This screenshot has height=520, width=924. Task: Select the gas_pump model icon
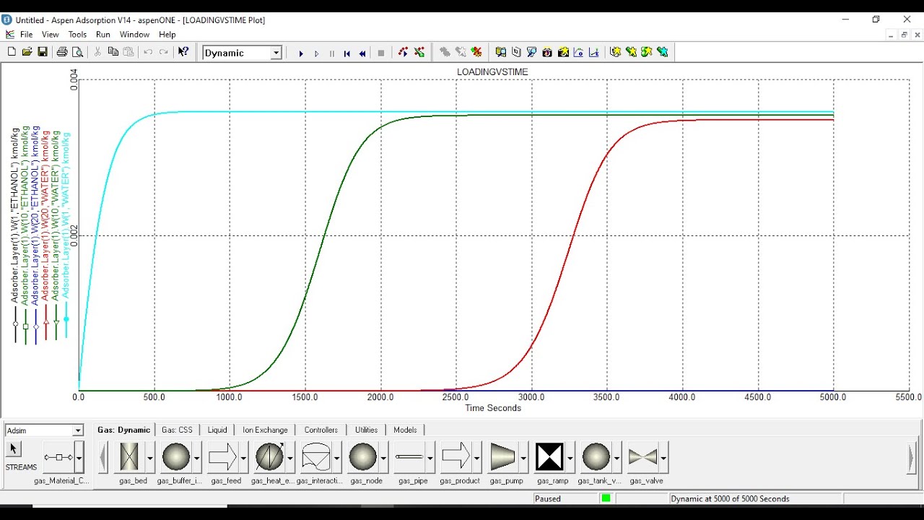pos(502,456)
